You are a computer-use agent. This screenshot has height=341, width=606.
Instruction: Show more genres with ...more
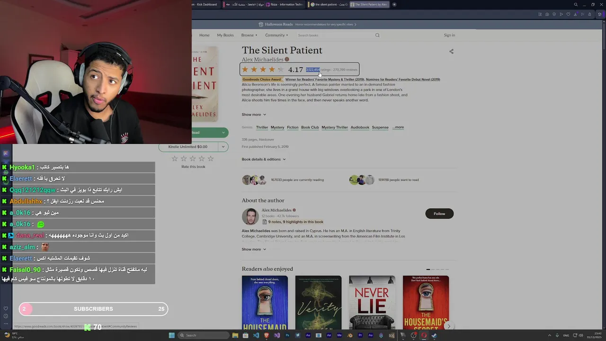click(x=398, y=127)
